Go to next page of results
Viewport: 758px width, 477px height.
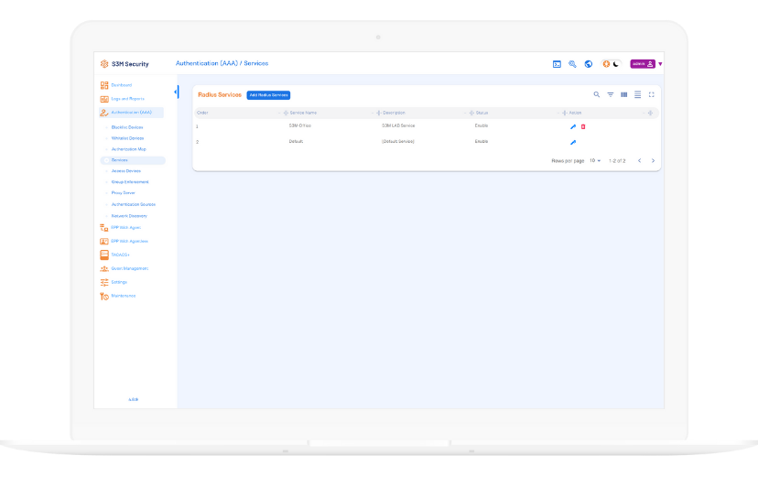653,160
